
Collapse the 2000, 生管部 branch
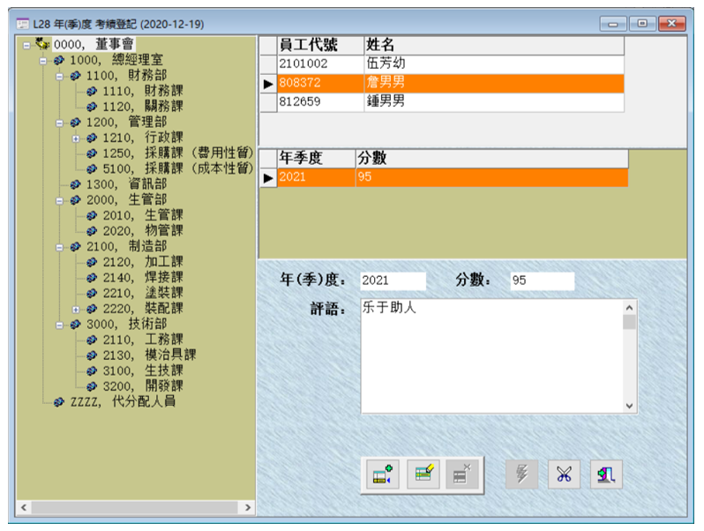[x=59, y=201]
